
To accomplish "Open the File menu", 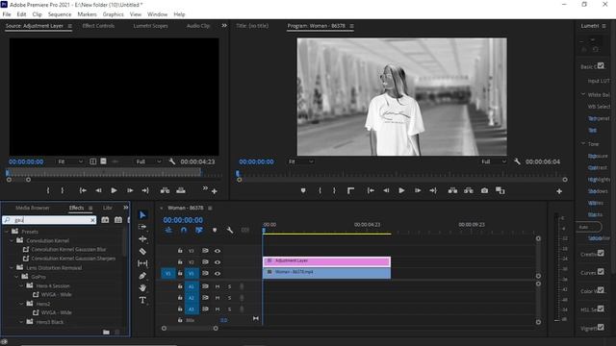I will [x=7, y=14].
